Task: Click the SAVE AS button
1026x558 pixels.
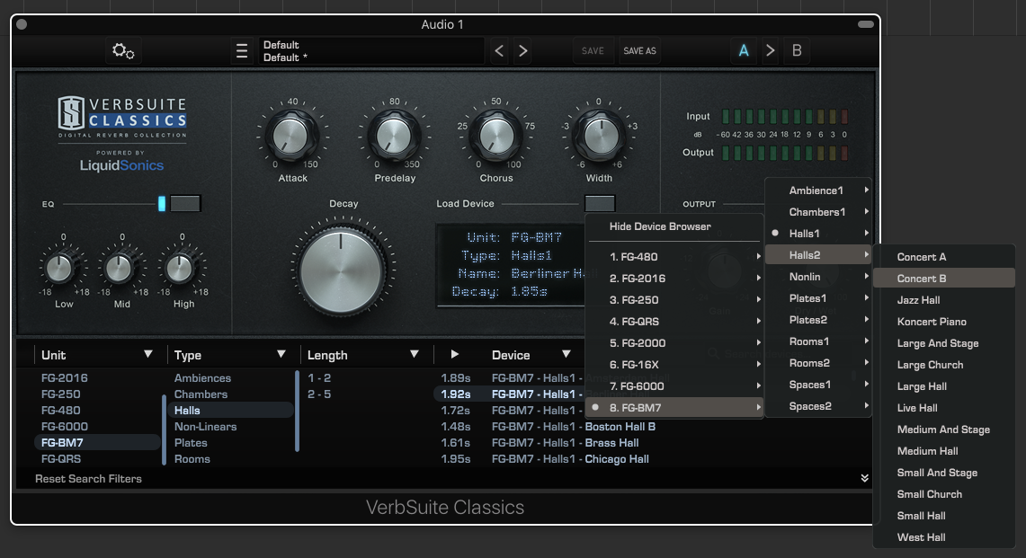Action: [x=639, y=51]
